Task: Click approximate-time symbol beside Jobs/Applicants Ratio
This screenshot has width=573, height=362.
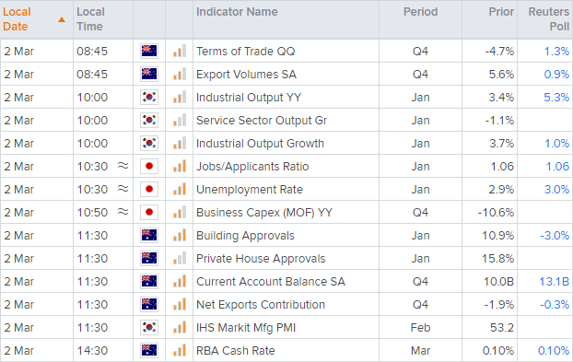Action: (123, 166)
